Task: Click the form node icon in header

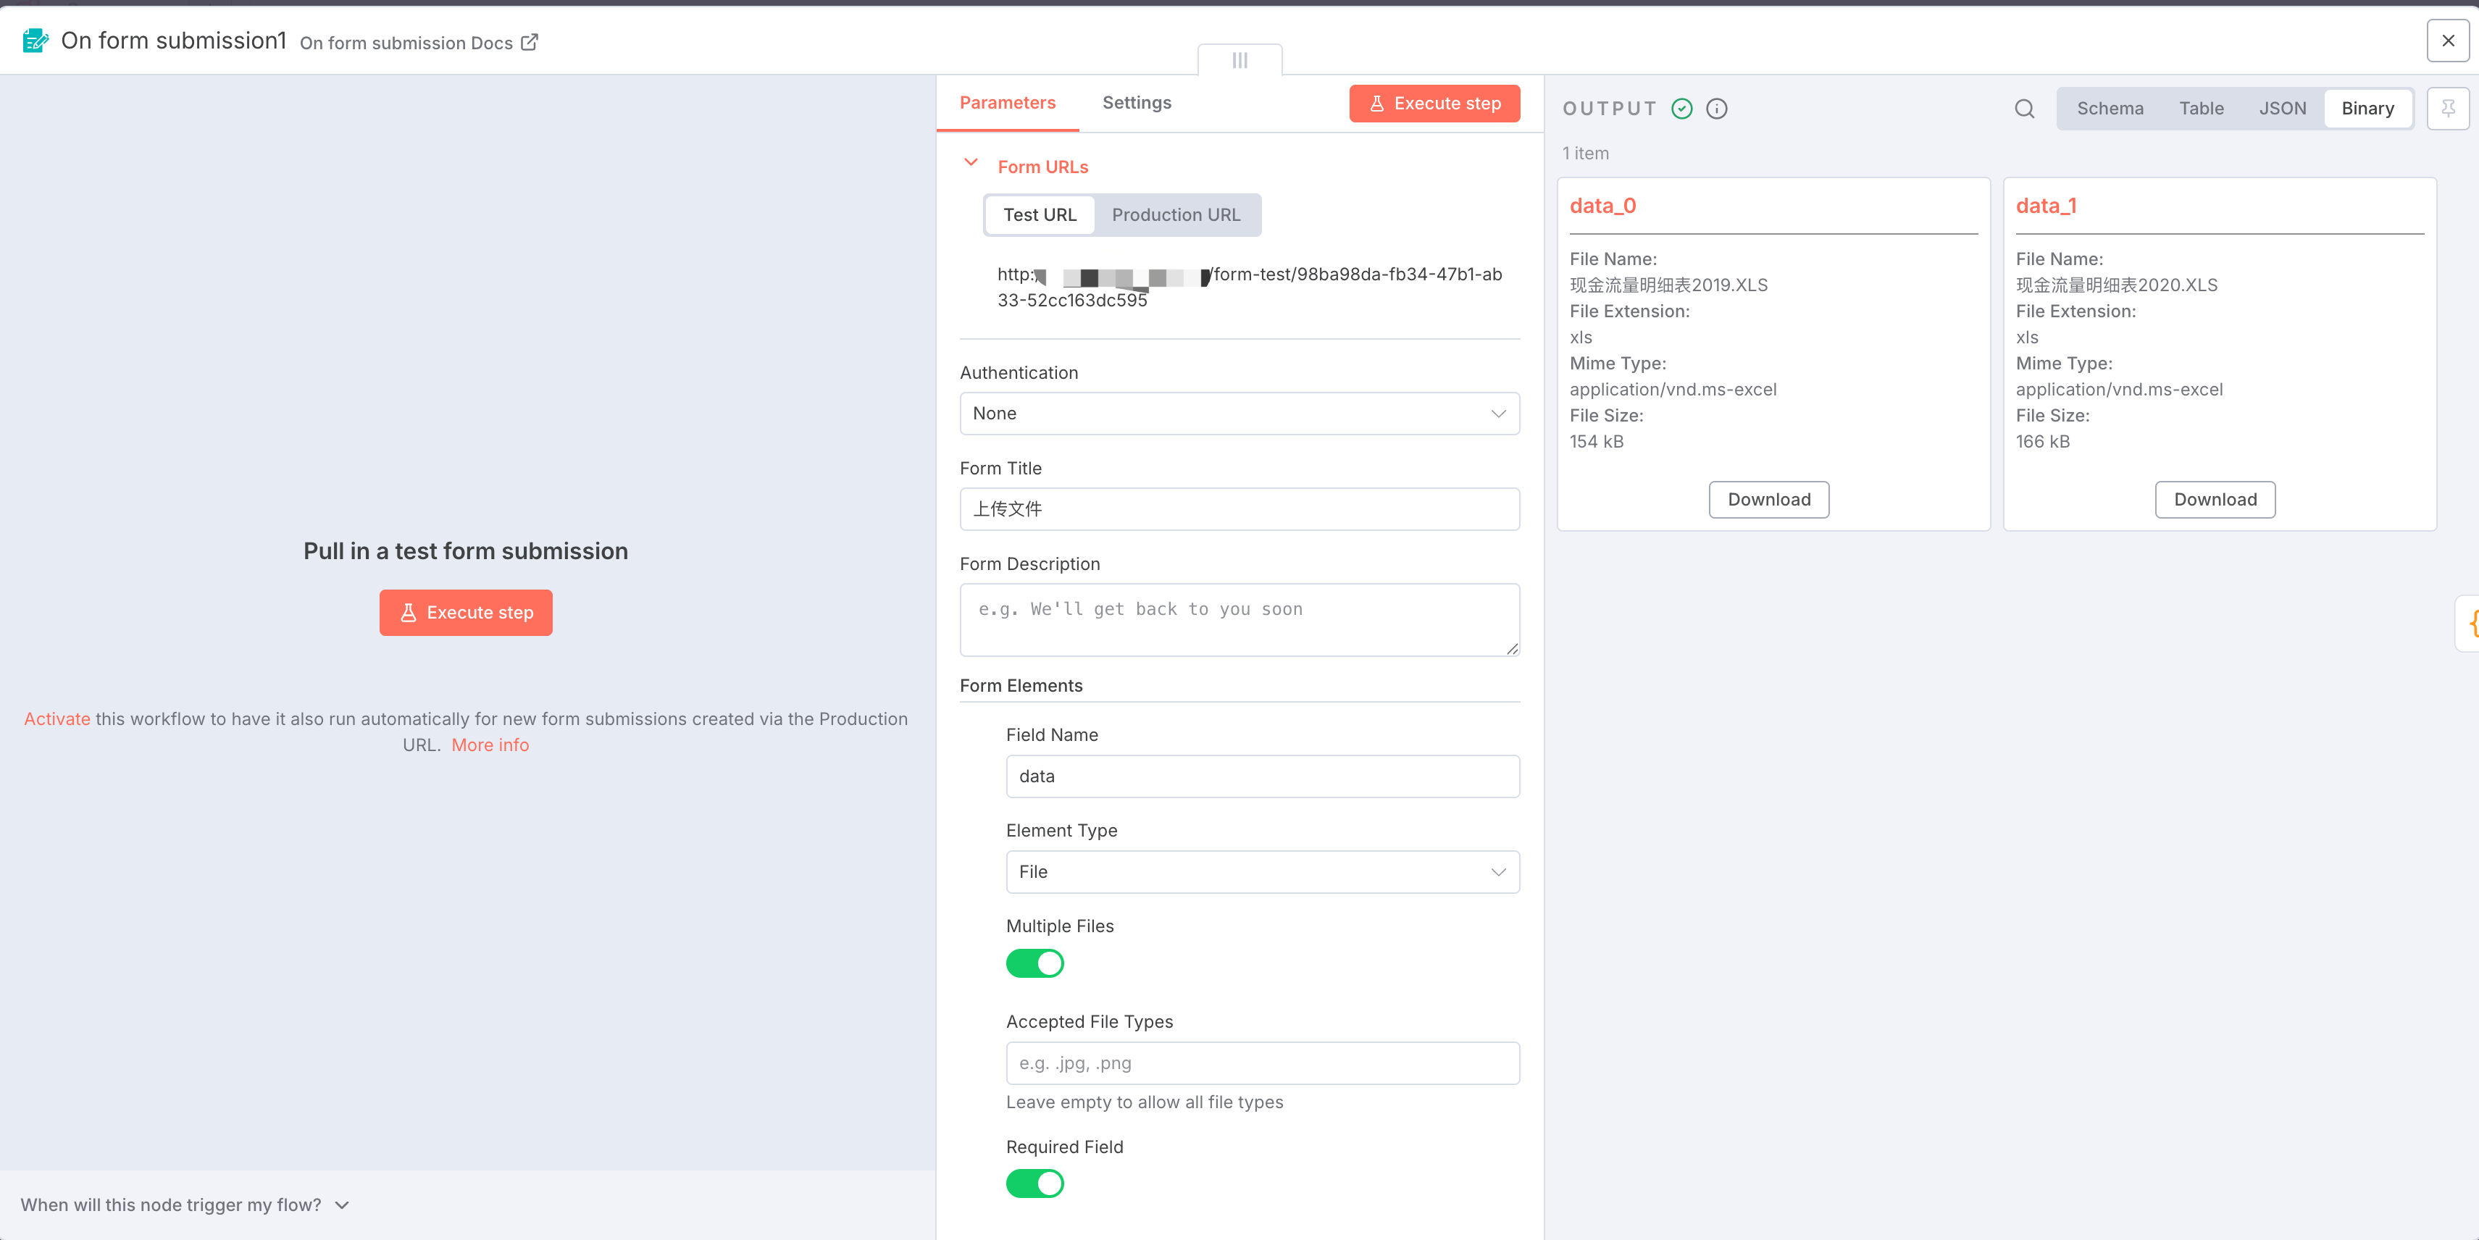Action: [35, 41]
